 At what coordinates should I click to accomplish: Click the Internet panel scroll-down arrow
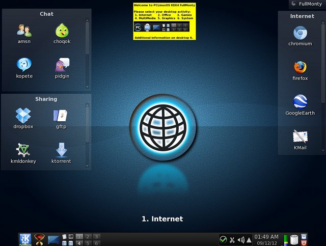tap(323, 151)
